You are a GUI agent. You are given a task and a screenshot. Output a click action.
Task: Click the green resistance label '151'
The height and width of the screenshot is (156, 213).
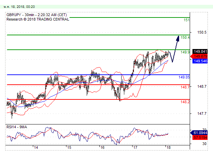click(186, 20)
